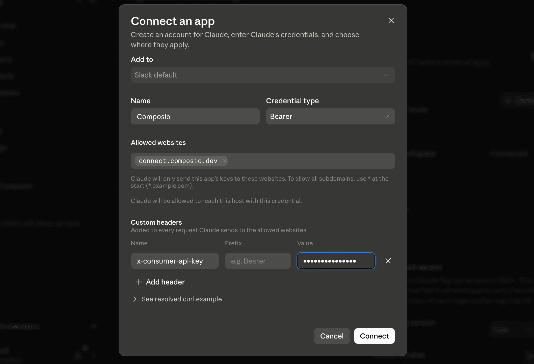Focus the header Prefix input field
The height and width of the screenshot is (364, 534).
[258, 261]
